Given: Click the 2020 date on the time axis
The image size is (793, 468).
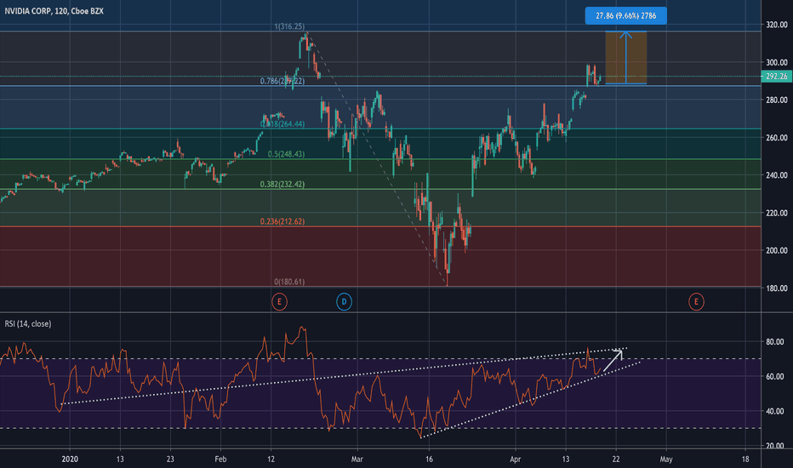Looking at the screenshot, I should [x=70, y=459].
